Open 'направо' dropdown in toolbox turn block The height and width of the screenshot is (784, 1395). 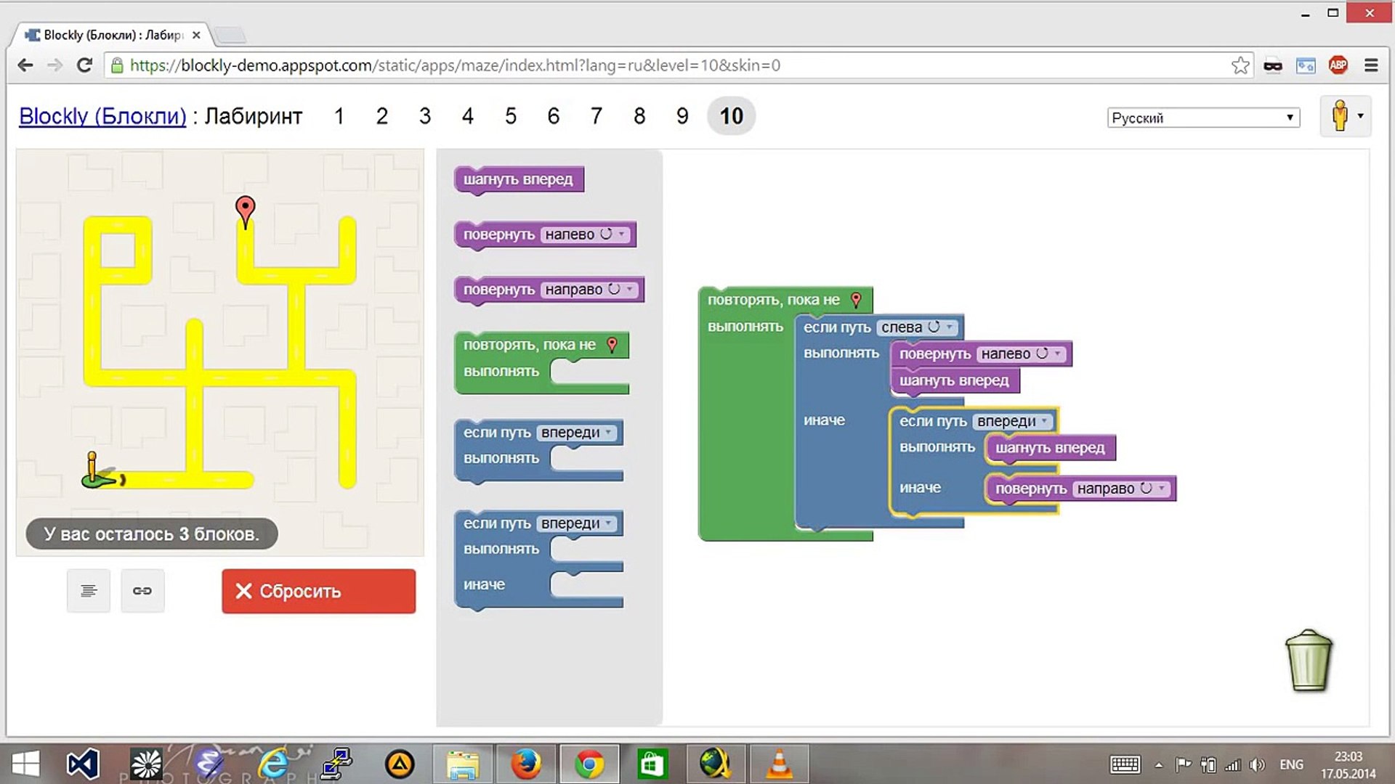point(590,290)
